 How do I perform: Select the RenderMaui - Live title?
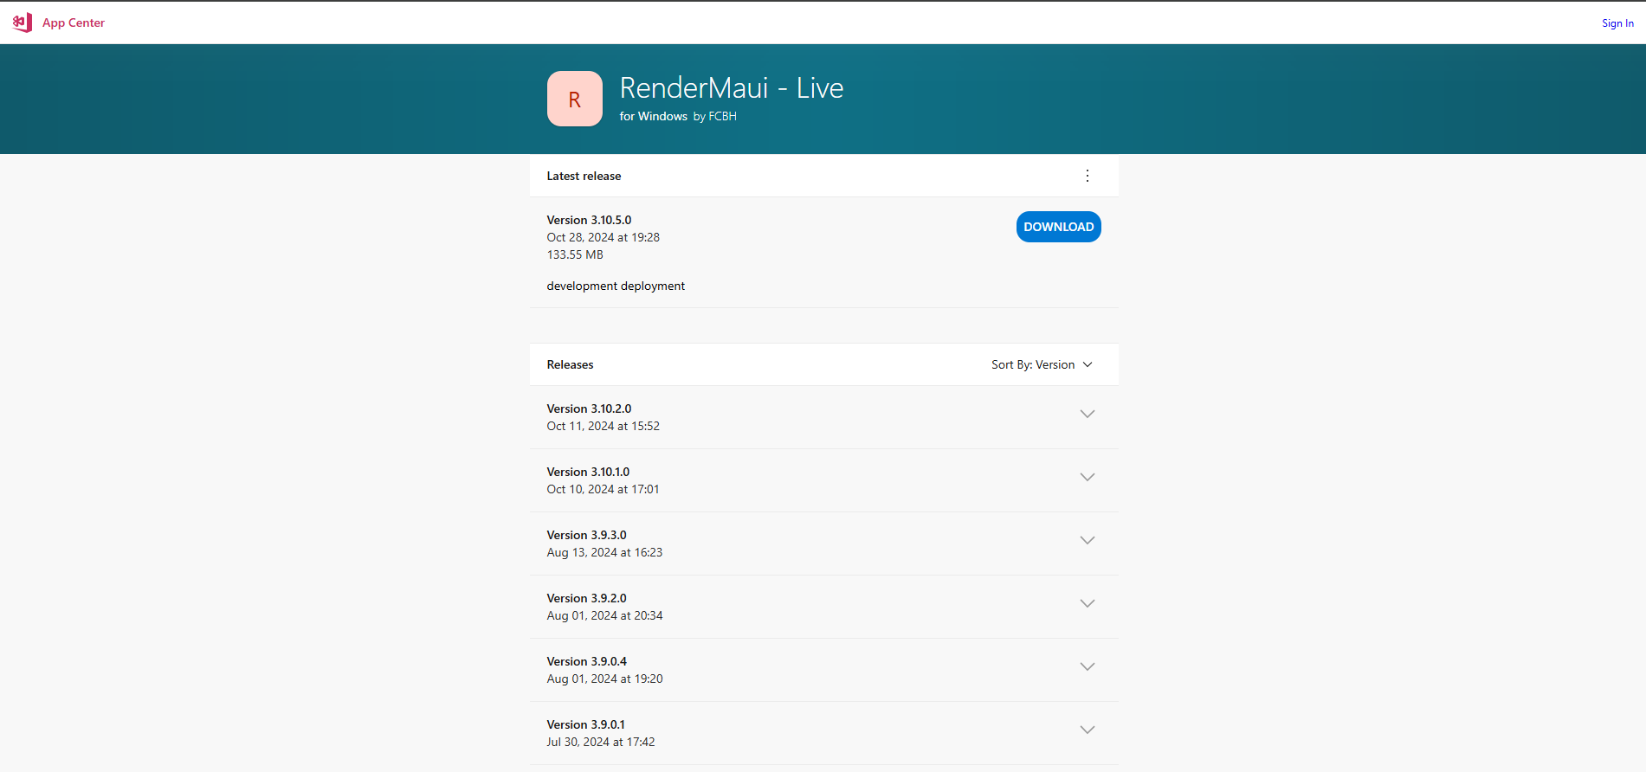click(732, 88)
